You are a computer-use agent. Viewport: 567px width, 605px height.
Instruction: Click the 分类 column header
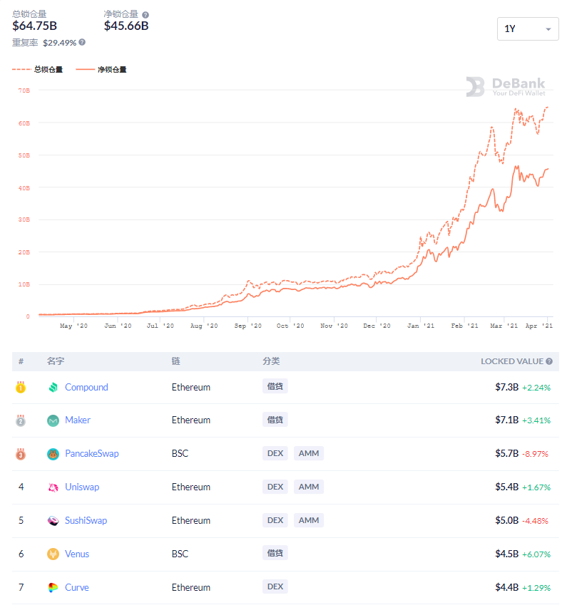pos(271,361)
